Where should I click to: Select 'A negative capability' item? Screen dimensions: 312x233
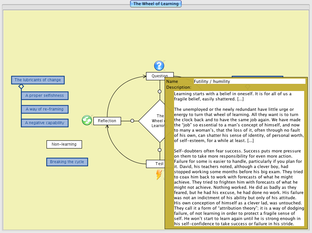(x=45, y=123)
